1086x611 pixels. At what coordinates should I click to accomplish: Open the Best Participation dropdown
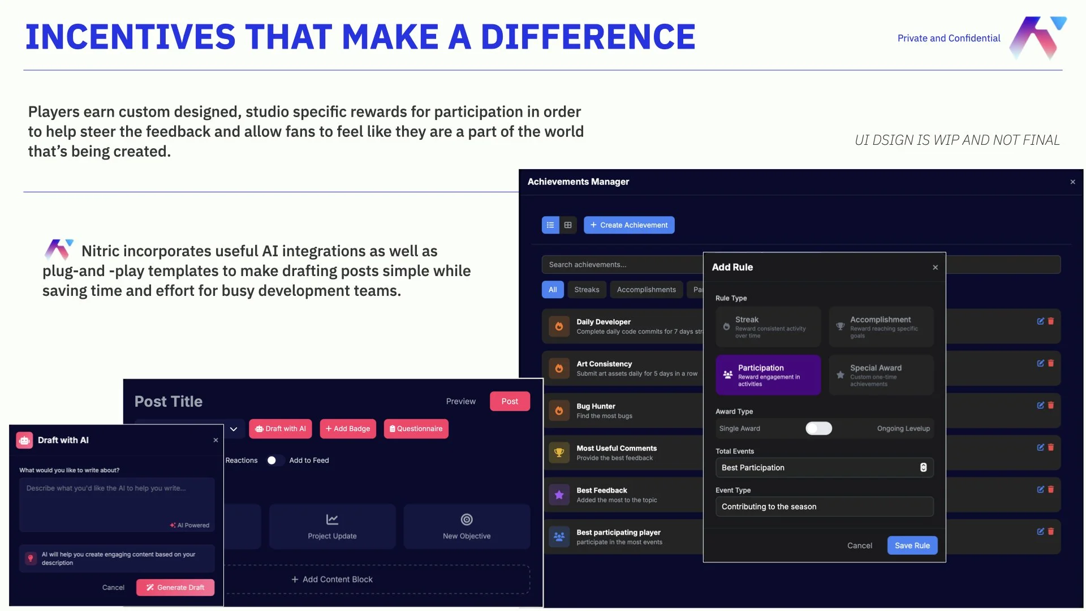tap(824, 468)
